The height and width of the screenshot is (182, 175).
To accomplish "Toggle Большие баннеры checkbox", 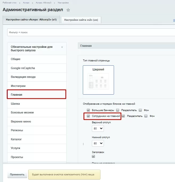I will [x=88, y=110].
